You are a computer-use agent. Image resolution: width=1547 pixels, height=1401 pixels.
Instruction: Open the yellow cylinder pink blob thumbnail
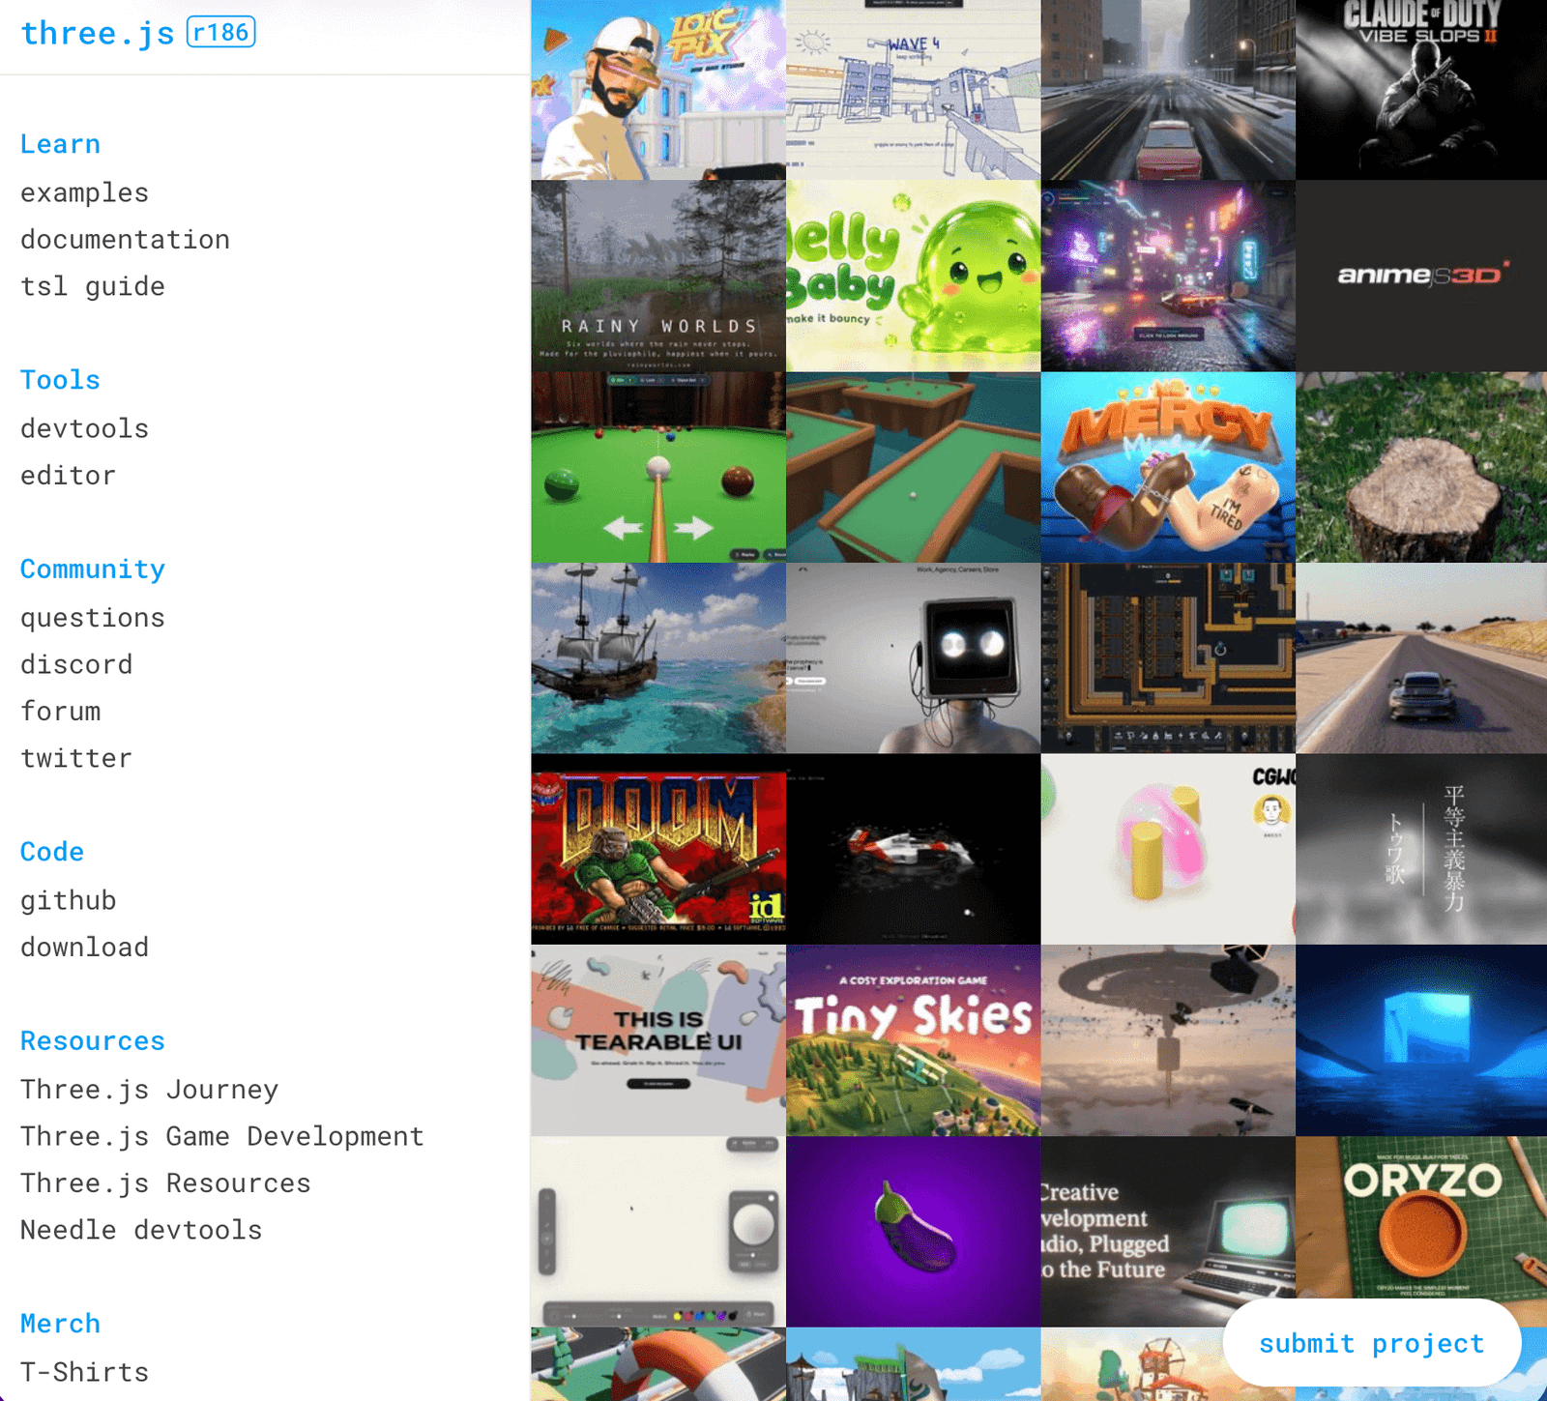[1168, 849]
